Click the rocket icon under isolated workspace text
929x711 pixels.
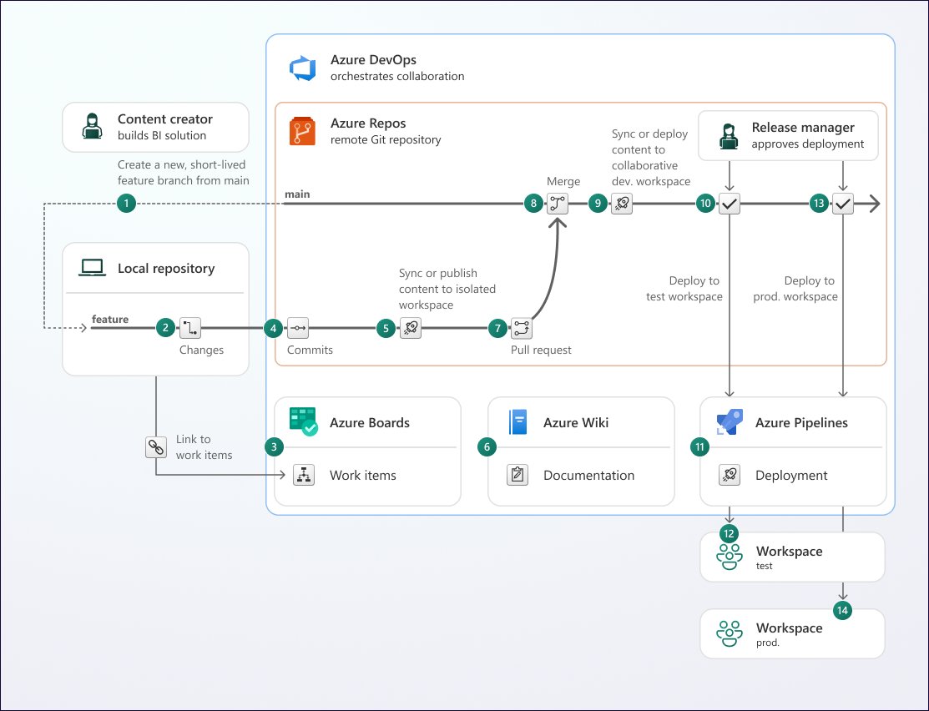click(411, 328)
